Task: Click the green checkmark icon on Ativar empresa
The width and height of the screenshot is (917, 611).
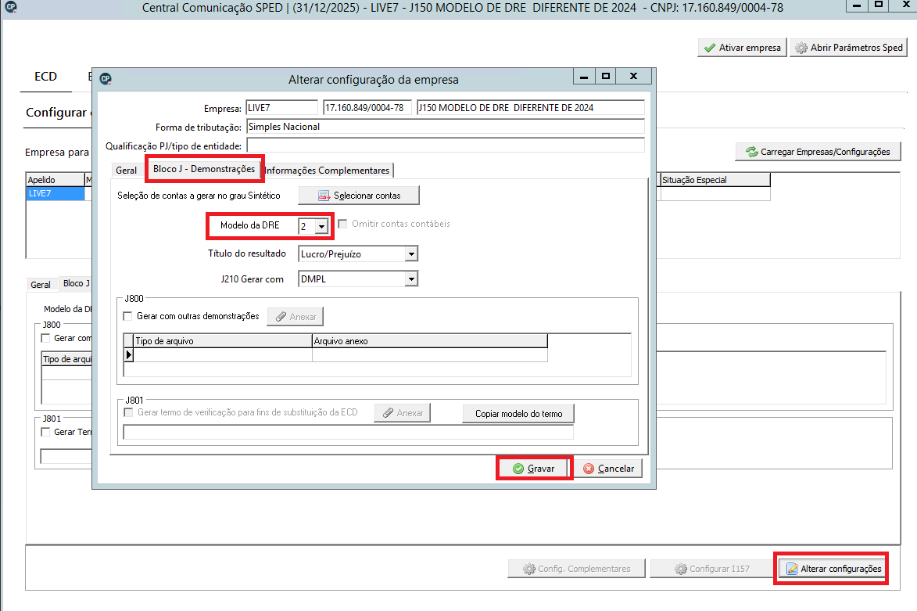Action: tap(709, 48)
